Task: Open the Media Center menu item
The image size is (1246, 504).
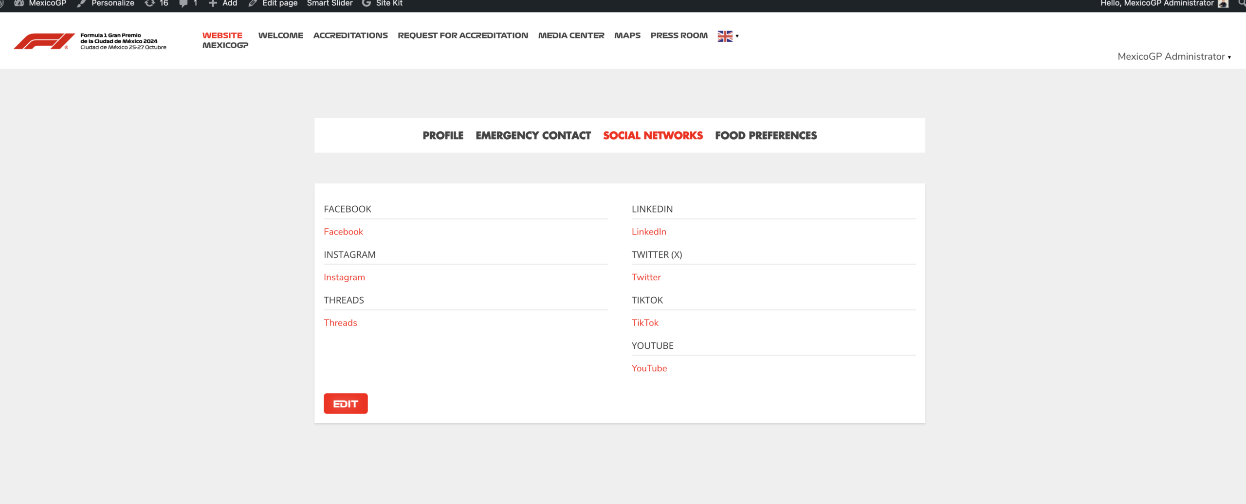Action: (571, 36)
